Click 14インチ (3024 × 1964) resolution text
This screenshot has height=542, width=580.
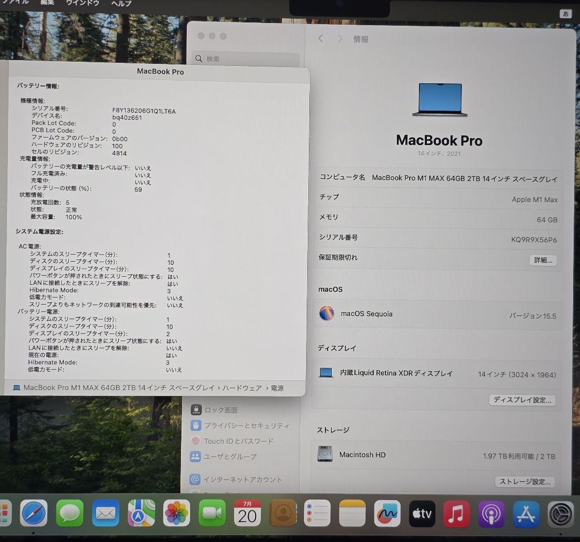pos(517,374)
